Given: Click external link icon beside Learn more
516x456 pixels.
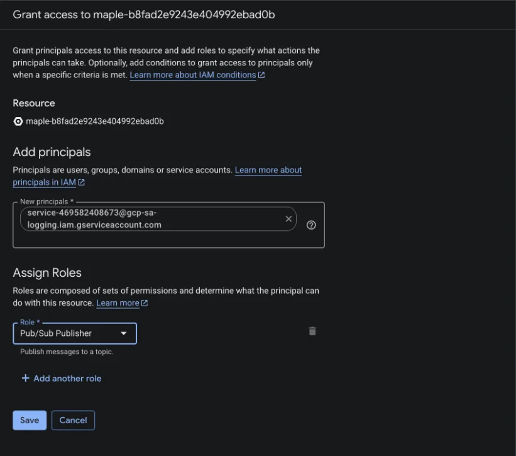Looking at the screenshot, I should 145,303.
